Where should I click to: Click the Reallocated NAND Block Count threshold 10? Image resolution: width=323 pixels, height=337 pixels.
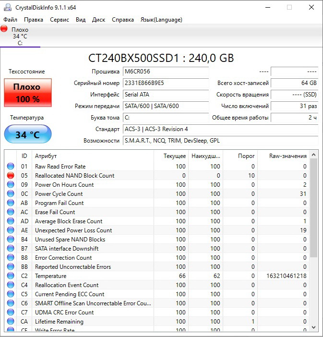pyautogui.click(x=251, y=175)
